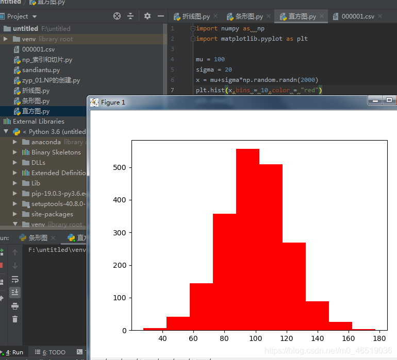The height and width of the screenshot is (360, 397).
Task: Click the F:\untitled\venv path in Run console
Action: click(57, 250)
